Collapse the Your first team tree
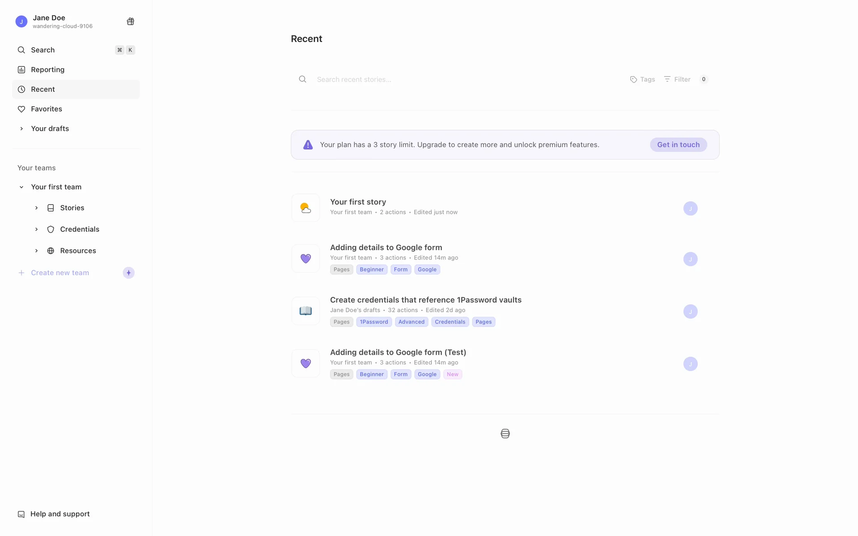858x536 pixels. coord(21,187)
